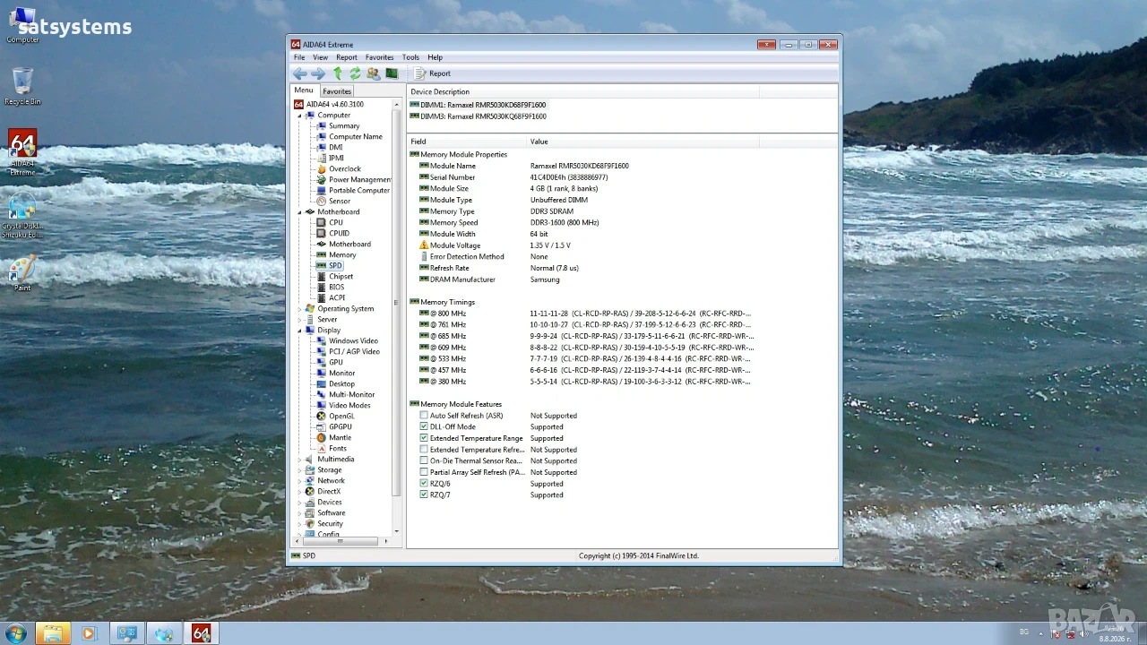
Task: Toggle the Partial Array Self Refresh checkbox
Action: (x=424, y=472)
